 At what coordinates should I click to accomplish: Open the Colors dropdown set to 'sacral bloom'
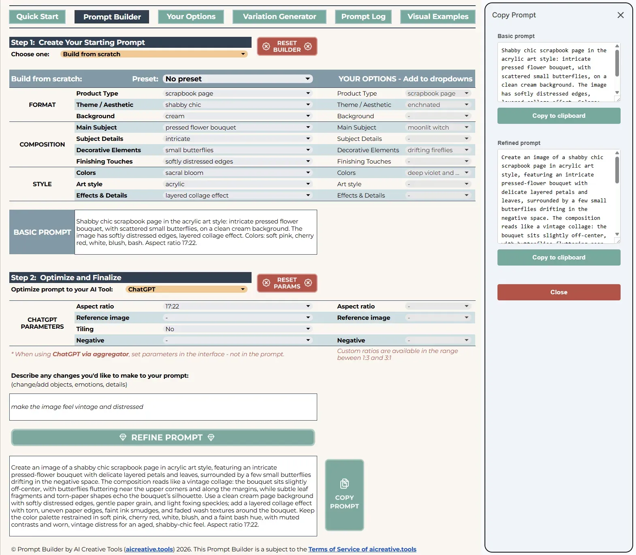[x=238, y=173]
